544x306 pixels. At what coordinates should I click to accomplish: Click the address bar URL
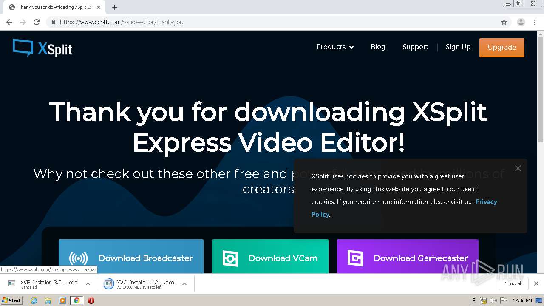tap(122, 22)
